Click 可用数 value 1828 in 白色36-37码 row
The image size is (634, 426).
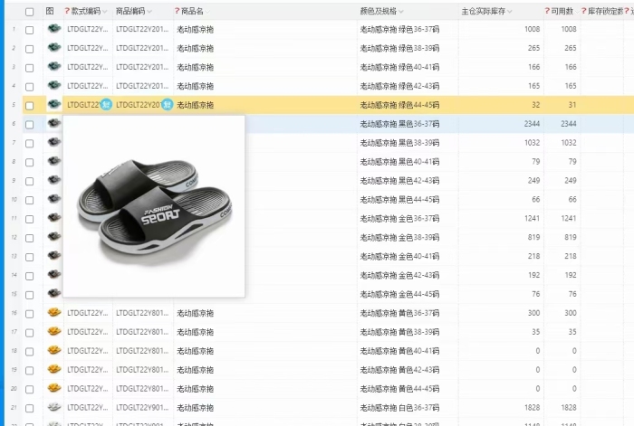click(569, 407)
